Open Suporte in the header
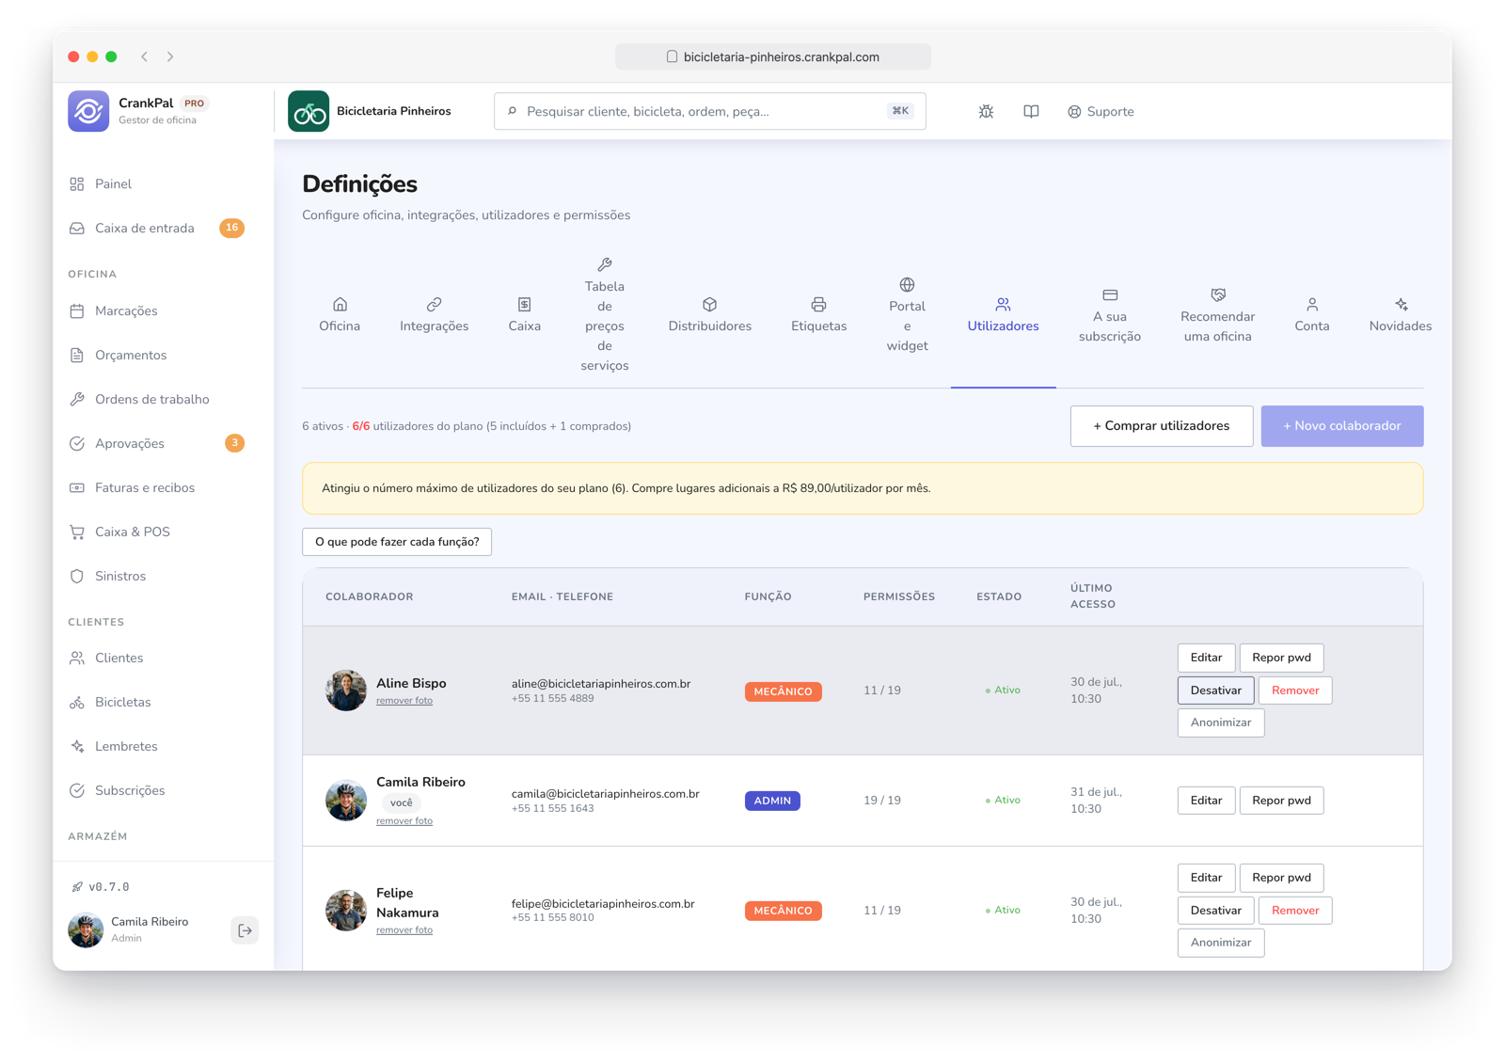This screenshot has height=1064, width=1505. click(x=1101, y=111)
